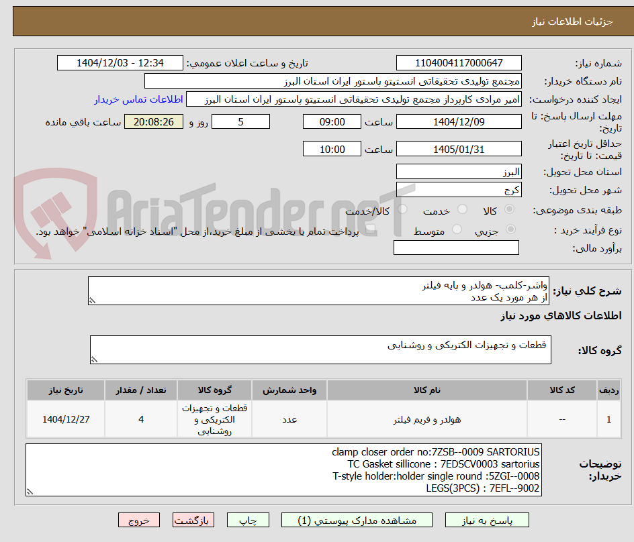The width and height of the screenshot is (634, 542).
Task: Click the empty financial estimate field
Action: tap(456, 248)
